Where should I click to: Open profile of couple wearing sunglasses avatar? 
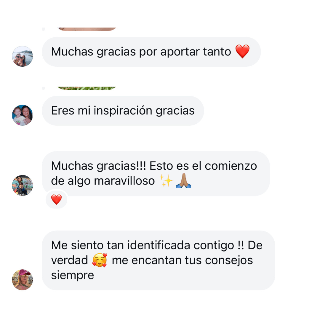(x=23, y=56)
